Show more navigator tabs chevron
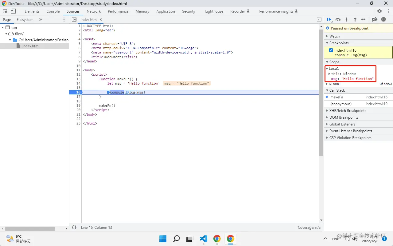393x246 pixels. (x=41, y=19)
